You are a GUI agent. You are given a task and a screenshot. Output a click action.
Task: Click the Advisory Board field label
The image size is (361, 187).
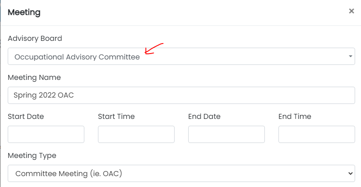pos(35,39)
